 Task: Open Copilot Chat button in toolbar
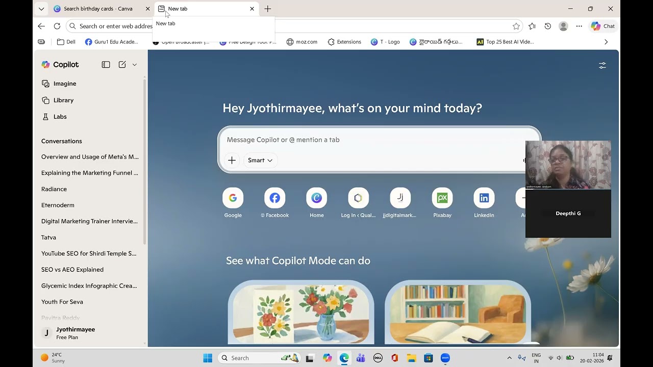[603, 26]
